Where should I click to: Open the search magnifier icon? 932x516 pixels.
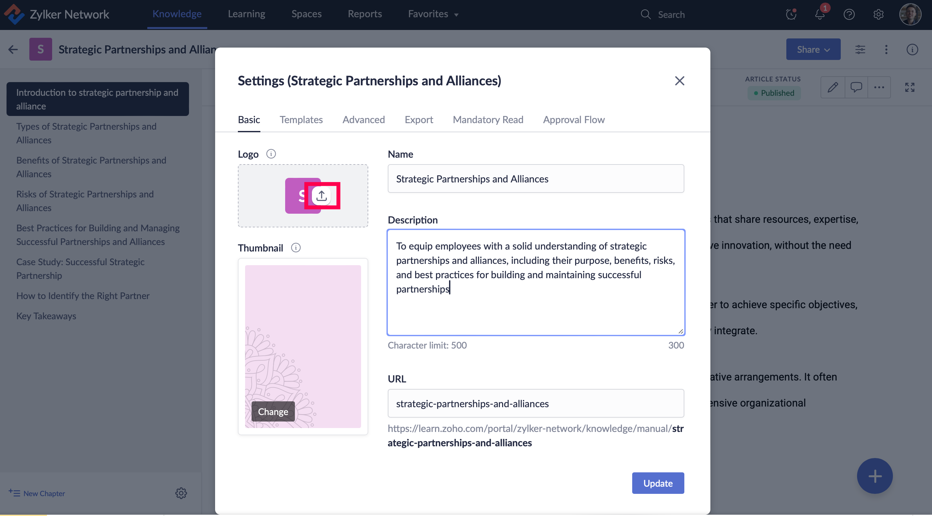coord(646,14)
